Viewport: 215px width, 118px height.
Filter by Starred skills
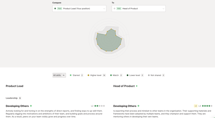coord(76,75)
